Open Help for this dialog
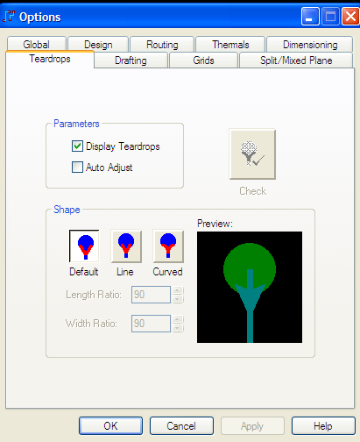The image size is (360, 442). click(x=323, y=425)
